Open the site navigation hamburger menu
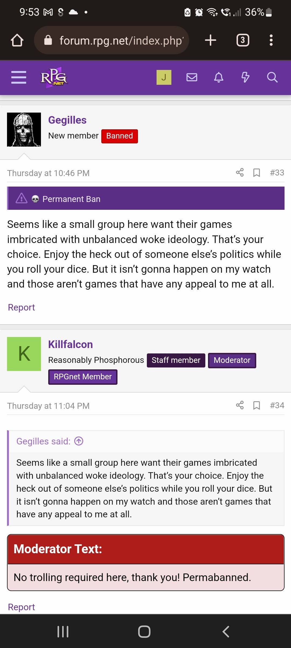This screenshot has height=648, width=291. pos(18,77)
